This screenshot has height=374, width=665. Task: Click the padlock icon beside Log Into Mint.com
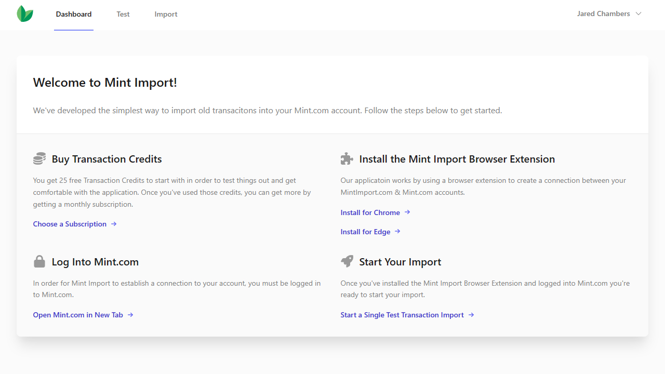[39, 262]
